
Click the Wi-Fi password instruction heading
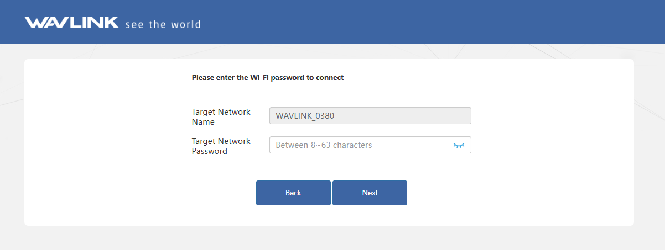pyautogui.click(x=268, y=78)
